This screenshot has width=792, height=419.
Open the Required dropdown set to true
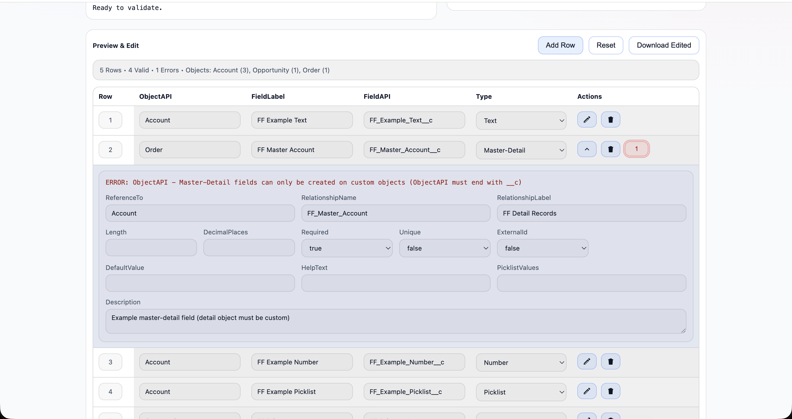pos(347,248)
